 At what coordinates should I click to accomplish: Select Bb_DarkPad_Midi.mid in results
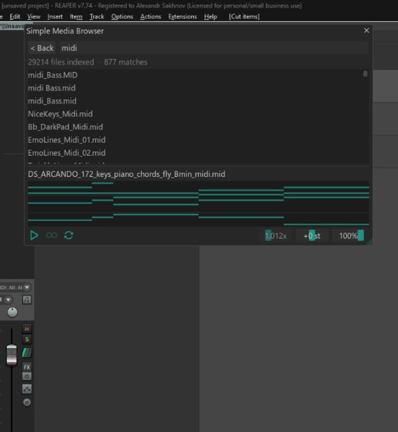[x=66, y=127]
